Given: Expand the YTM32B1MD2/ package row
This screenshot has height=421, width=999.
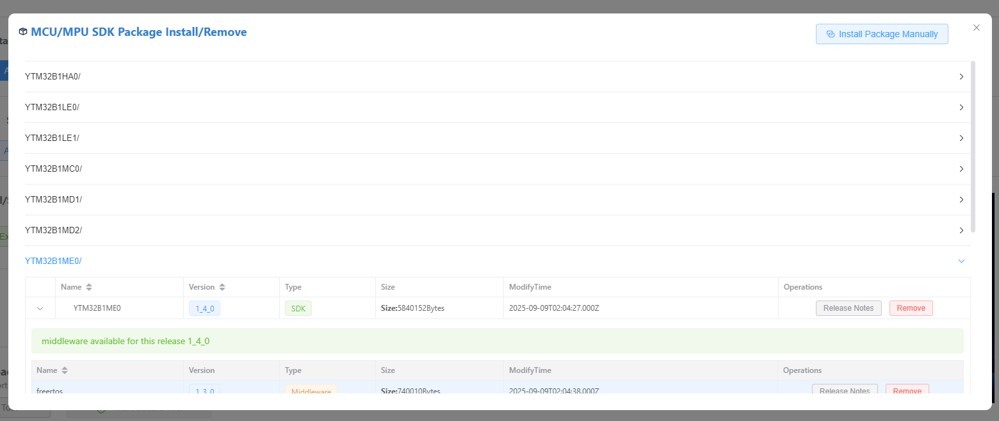Looking at the screenshot, I should click(961, 231).
